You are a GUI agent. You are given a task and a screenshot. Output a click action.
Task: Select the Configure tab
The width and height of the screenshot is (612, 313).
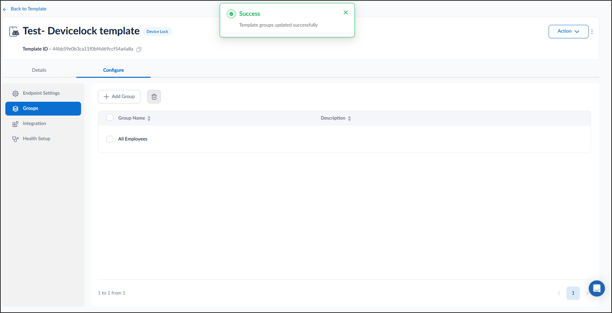[x=113, y=70]
